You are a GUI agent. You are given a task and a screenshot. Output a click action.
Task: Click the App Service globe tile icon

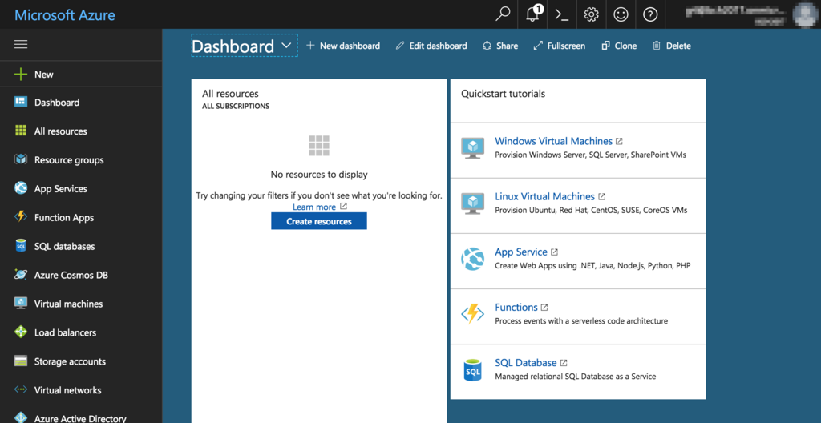pos(473,259)
